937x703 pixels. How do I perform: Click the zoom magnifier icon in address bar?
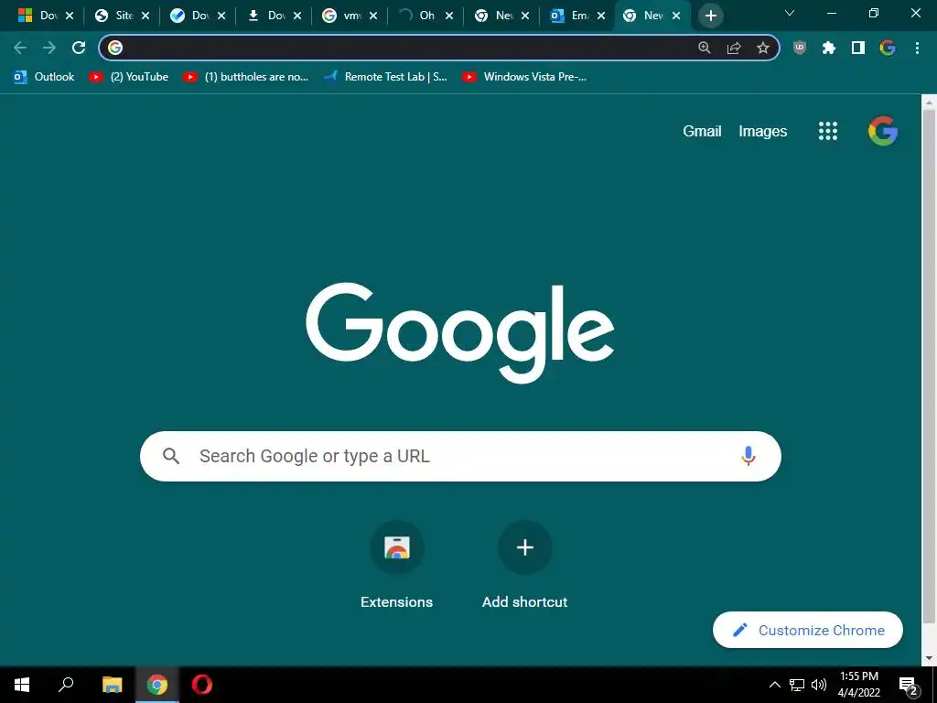pyautogui.click(x=705, y=48)
